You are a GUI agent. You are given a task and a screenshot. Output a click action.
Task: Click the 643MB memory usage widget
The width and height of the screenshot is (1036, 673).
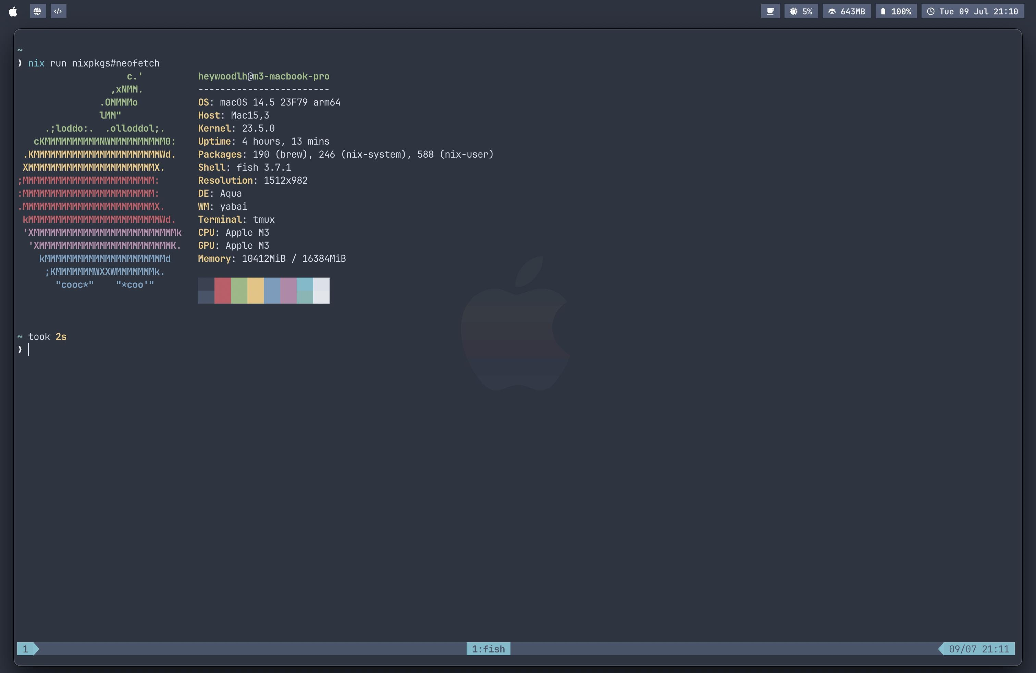(x=847, y=11)
